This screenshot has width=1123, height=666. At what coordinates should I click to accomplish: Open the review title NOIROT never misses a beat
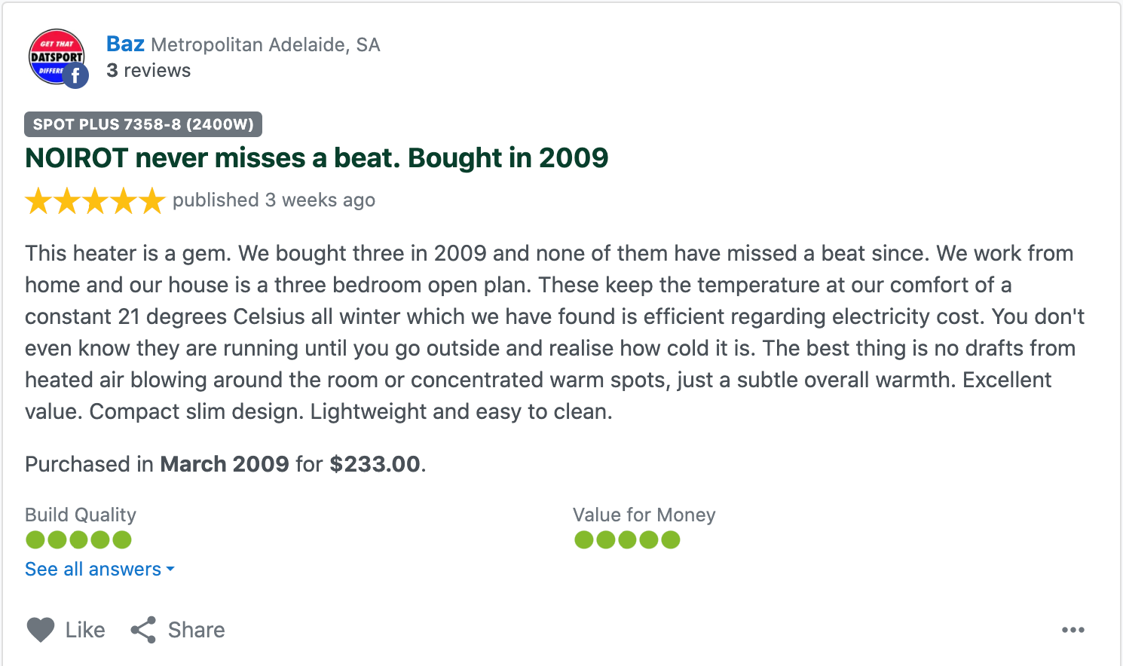pyautogui.click(x=317, y=158)
